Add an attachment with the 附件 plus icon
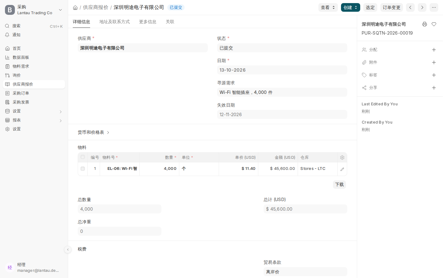The image size is (446, 278). (x=434, y=62)
